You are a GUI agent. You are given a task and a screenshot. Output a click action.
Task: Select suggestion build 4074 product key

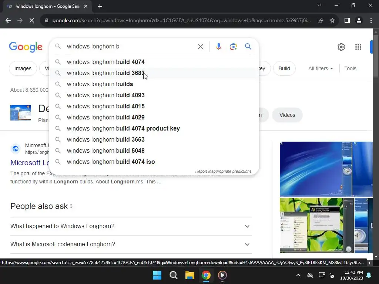click(x=154, y=128)
